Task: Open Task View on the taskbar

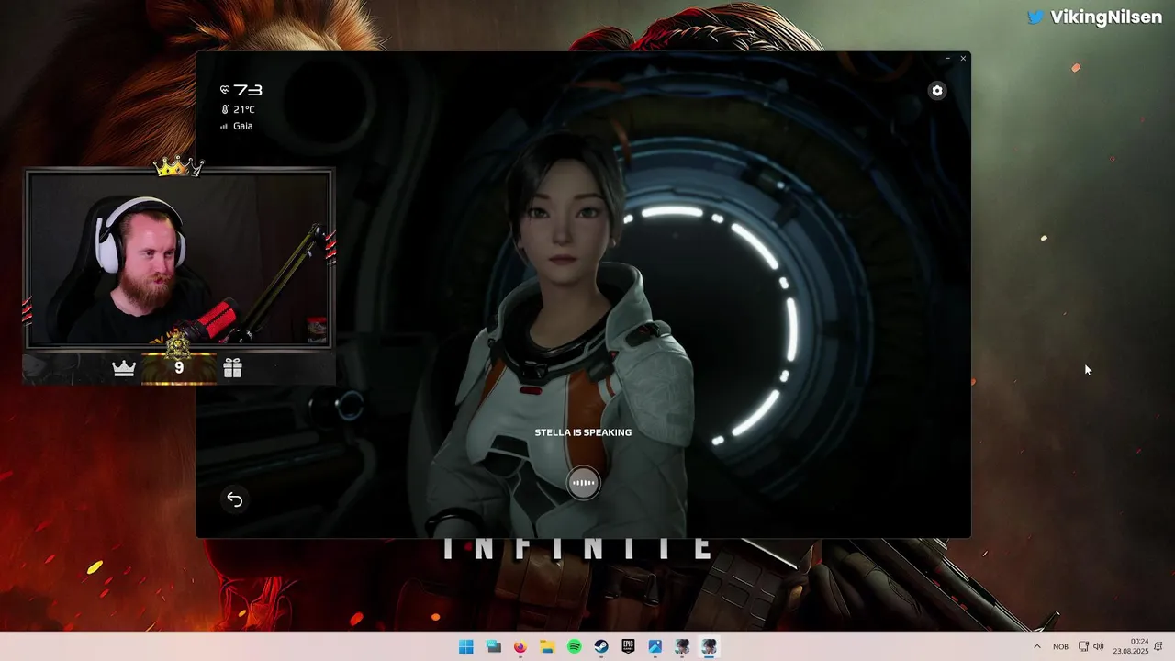Action: pos(493,647)
